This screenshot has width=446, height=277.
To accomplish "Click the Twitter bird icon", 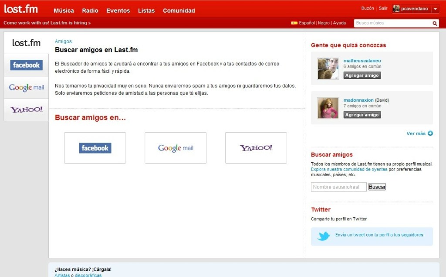I will (324, 236).
